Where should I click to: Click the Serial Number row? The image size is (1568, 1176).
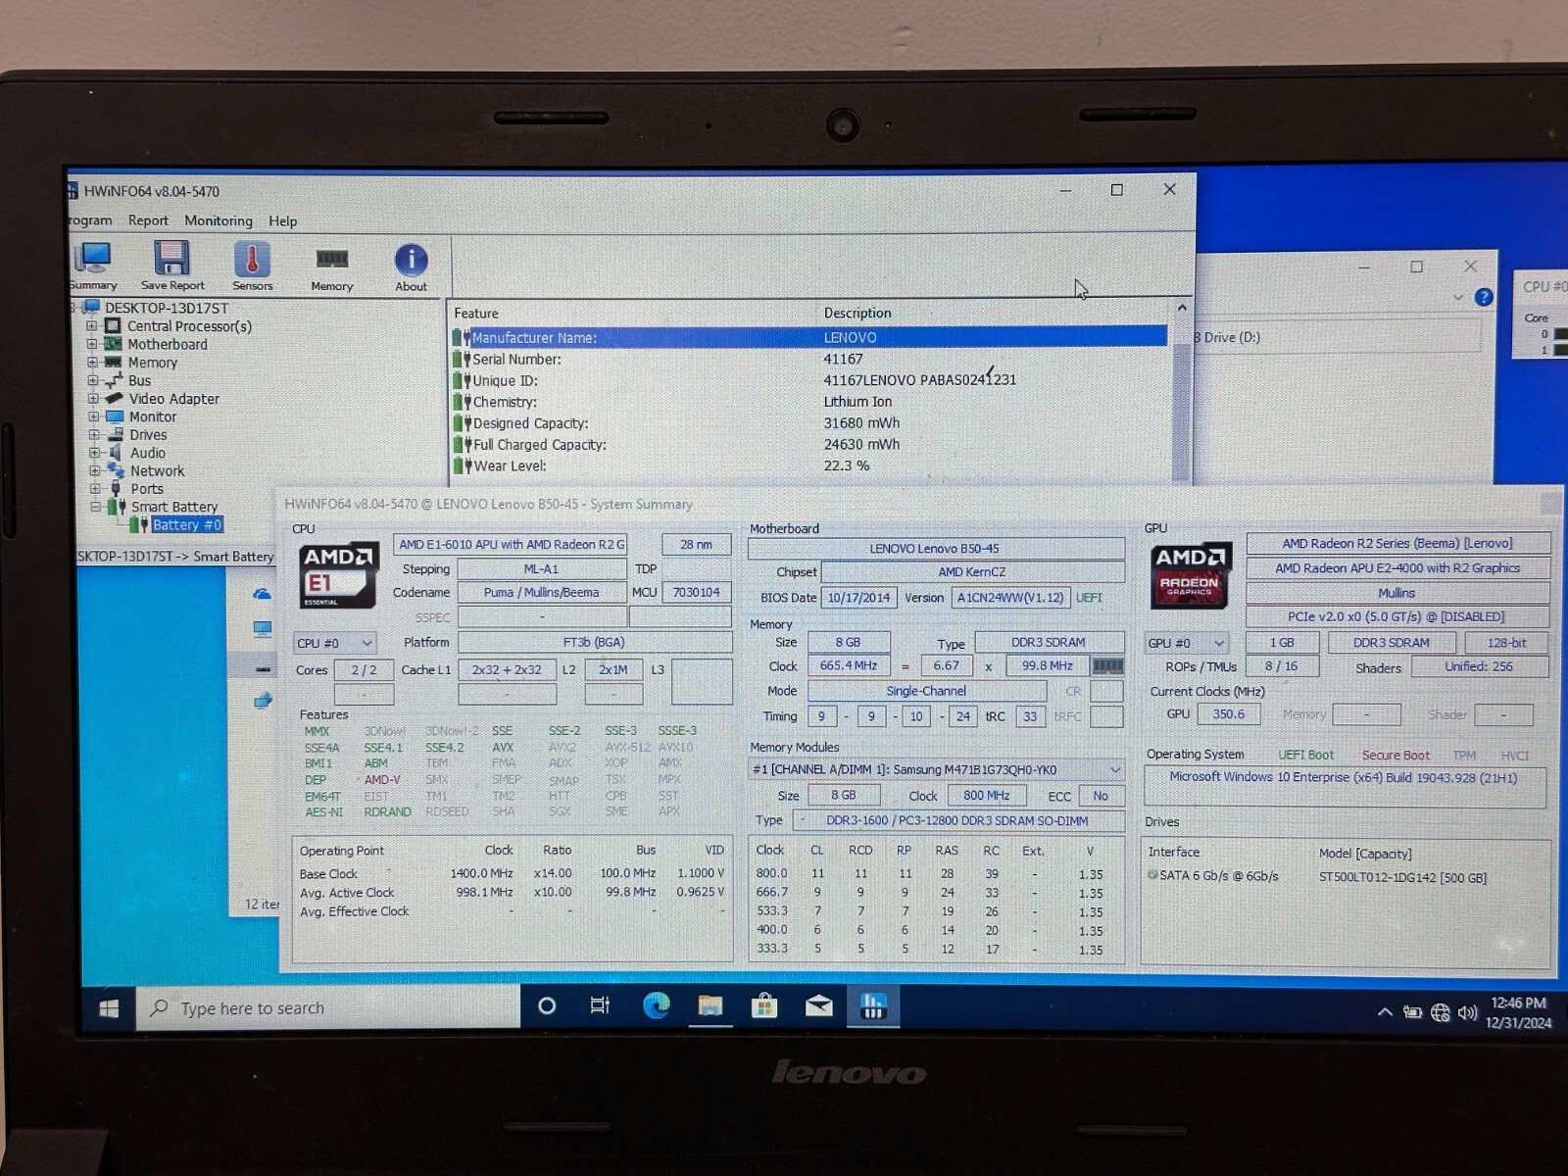coord(809,359)
